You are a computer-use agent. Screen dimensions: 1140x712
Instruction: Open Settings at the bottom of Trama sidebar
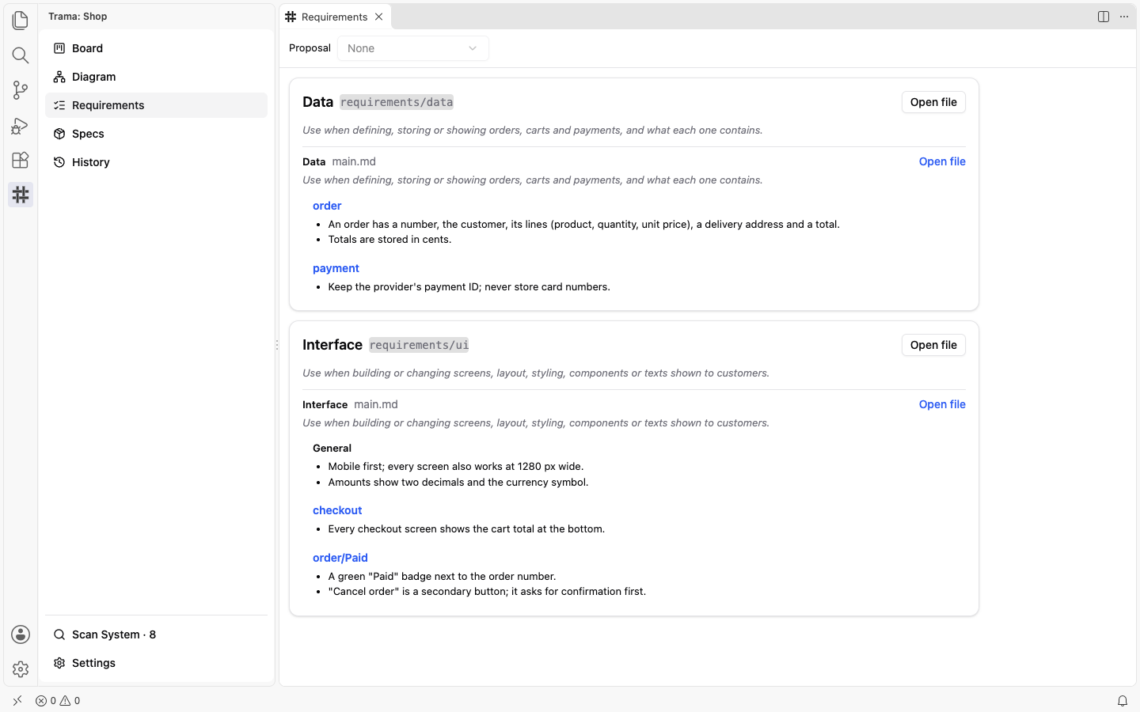pos(157,663)
